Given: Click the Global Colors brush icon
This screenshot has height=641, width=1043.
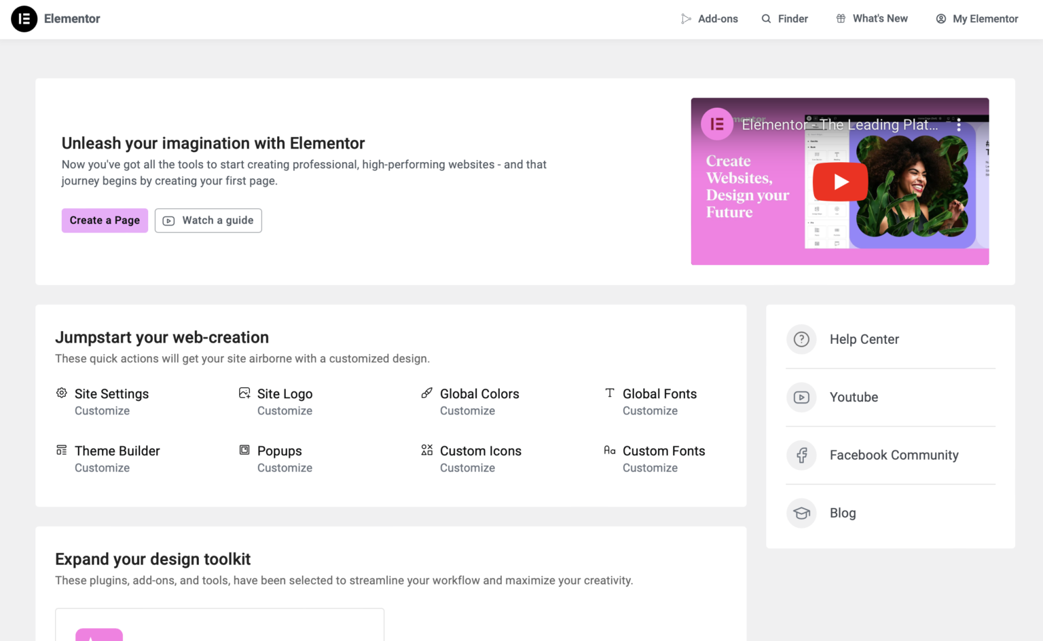Looking at the screenshot, I should pos(427,393).
